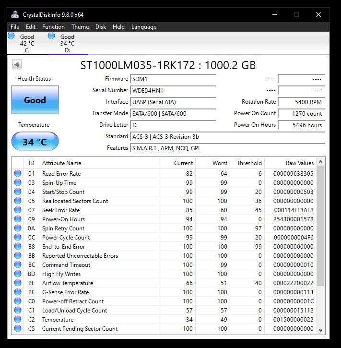Screen dimensions: 341x348
Task: Click the Worst column header
Action: click(x=212, y=163)
